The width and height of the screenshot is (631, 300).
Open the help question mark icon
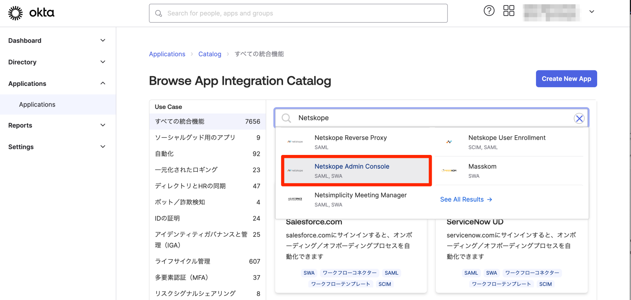coord(489,11)
